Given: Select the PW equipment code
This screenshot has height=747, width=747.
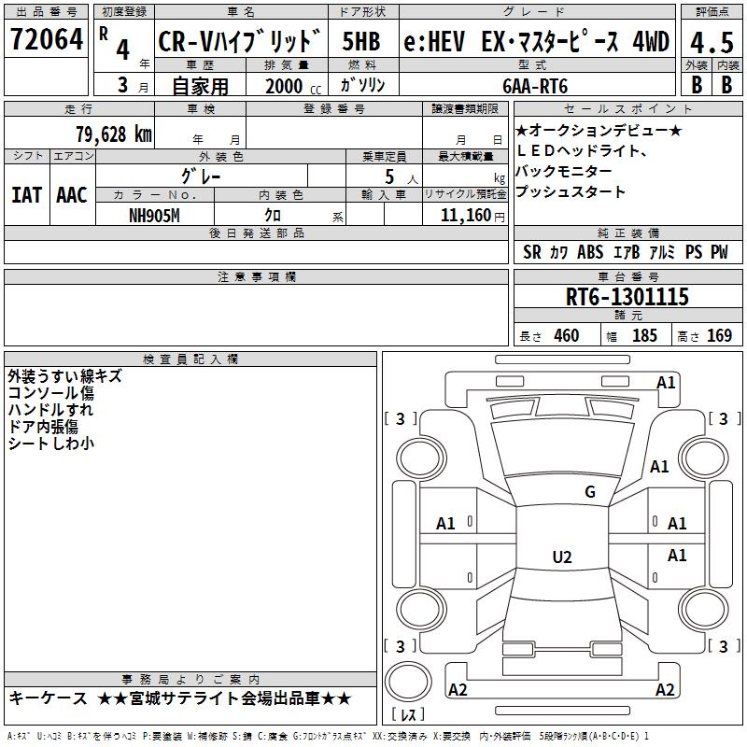Looking at the screenshot, I should (719, 252).
